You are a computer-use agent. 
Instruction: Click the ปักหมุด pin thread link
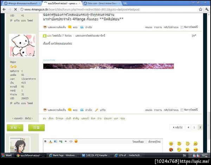click(x=59, y=118)
